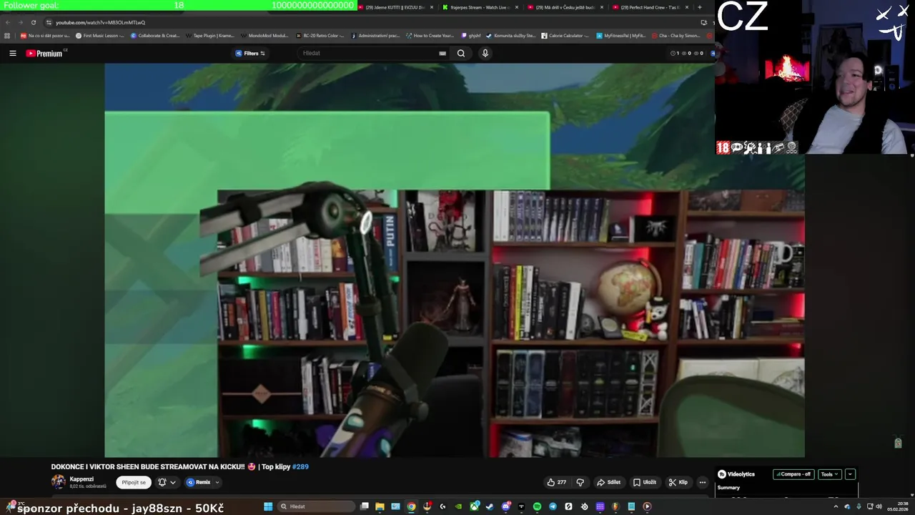Open Logitech G HUB taskbar icon
Screen dimensions: 915x515
(442, 506)
